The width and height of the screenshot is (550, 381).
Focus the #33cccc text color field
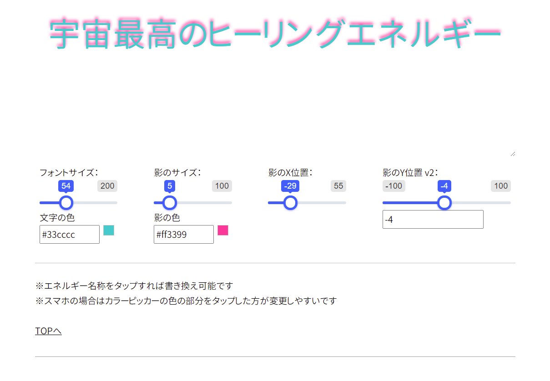69,235
